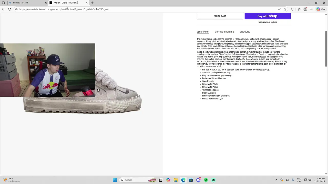The height and width of the screenshot is (184, 328).
Task: Click the sync update tray icon
Action: (x=282, y=180)
